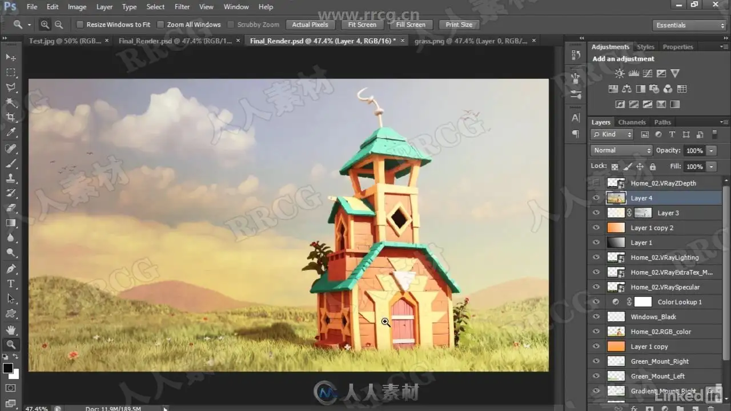Click the Zoom In icon in options bar
Screen dimensions: 731x411
point(45,25)
